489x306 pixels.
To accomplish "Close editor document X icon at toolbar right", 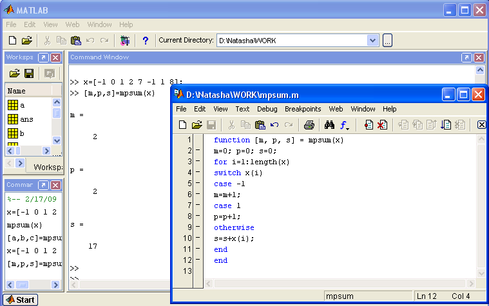I will click(x=481, y=125).
